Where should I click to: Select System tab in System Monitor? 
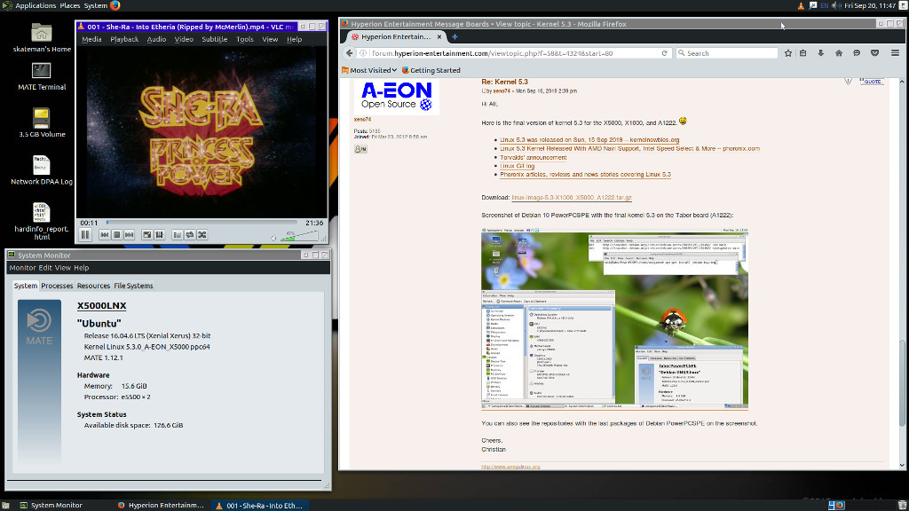26,286
